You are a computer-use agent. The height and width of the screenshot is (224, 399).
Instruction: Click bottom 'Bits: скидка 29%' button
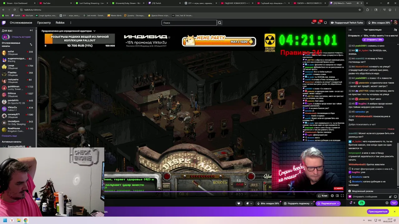click(x=268, y=203)
